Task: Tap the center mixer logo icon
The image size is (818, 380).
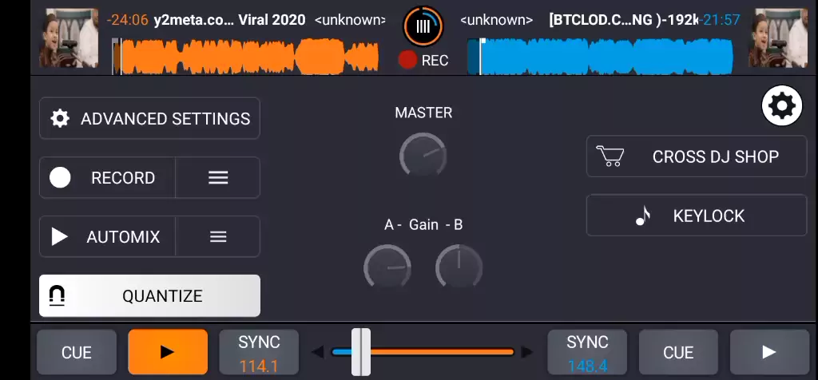Action: point(423,26)
